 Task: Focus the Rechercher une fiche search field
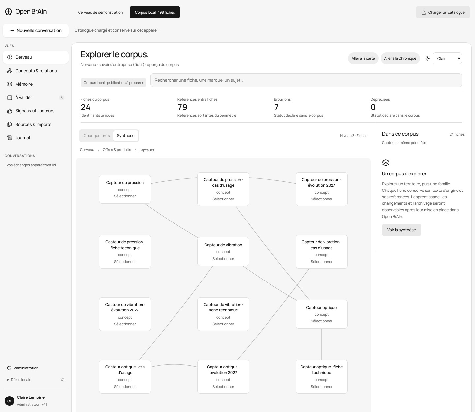click(306, 80)
